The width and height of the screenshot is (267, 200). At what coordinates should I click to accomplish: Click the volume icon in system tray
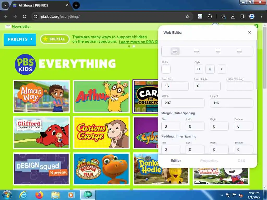241,195
